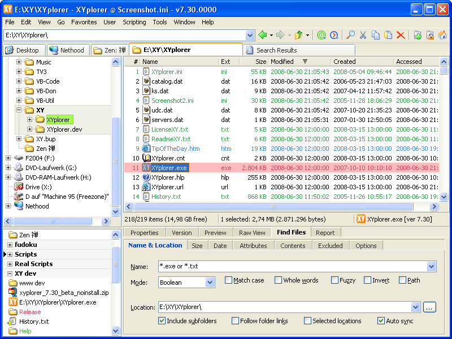Click the Copy toolbar icon

point(375,35)
